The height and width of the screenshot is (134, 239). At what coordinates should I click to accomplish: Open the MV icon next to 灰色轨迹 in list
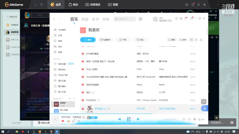108,109
